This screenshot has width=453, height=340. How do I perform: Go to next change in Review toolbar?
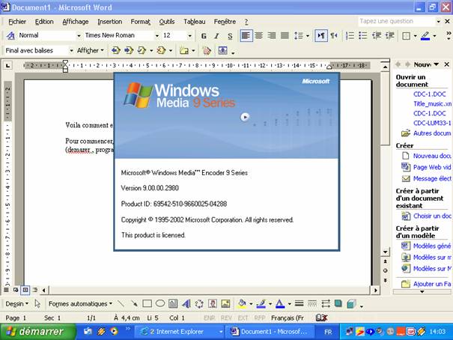pyautogui.click(x=129, y=51)
